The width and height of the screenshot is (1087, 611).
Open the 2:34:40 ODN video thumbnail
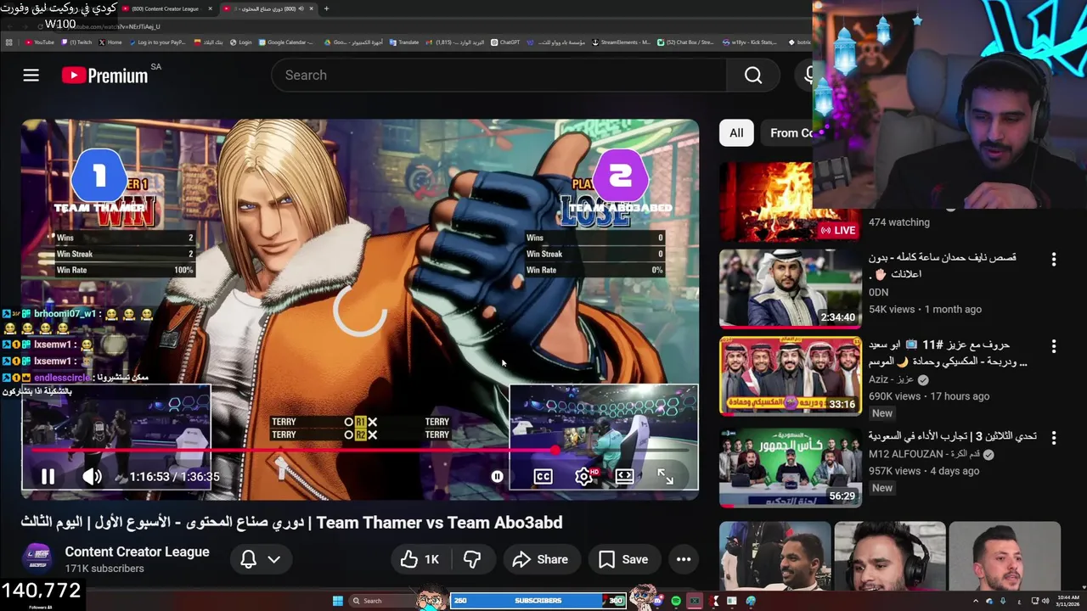point(790,289)
